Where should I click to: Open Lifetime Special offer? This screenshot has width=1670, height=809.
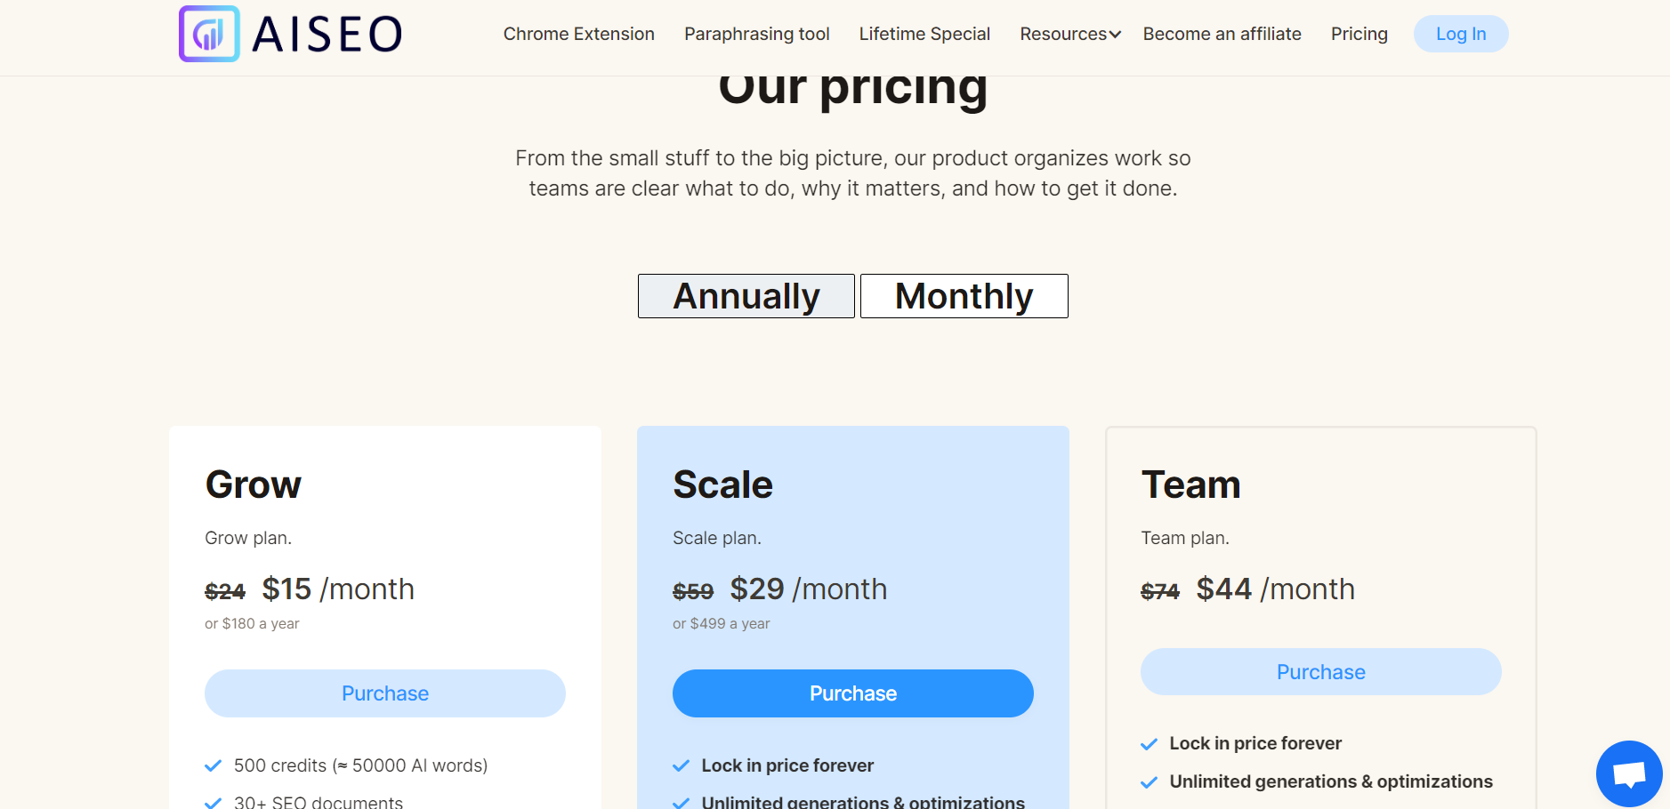click(924, 34)
